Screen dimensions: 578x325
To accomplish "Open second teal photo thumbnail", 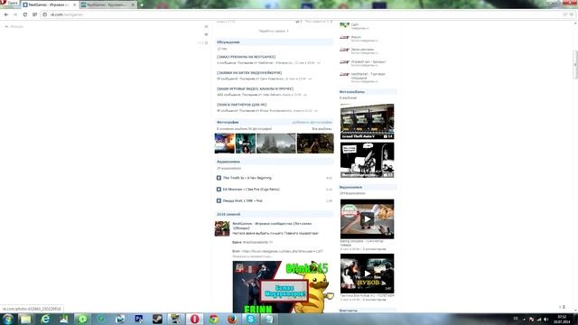I will 246,144.
